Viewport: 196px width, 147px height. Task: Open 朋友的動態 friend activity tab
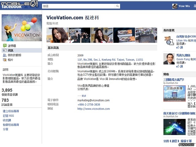point(14,55)
